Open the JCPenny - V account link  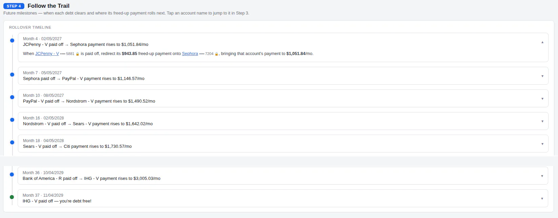[47, 54]
